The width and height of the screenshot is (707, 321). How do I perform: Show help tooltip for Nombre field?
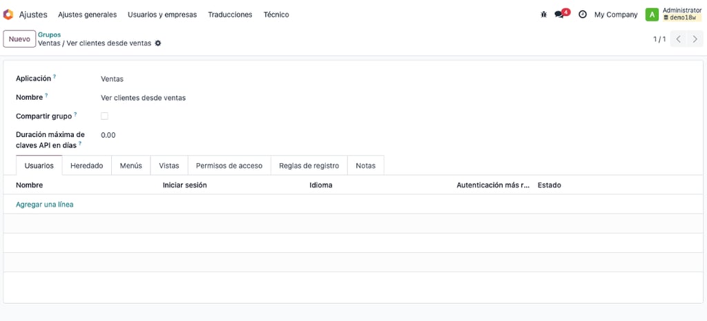[46, 95]
